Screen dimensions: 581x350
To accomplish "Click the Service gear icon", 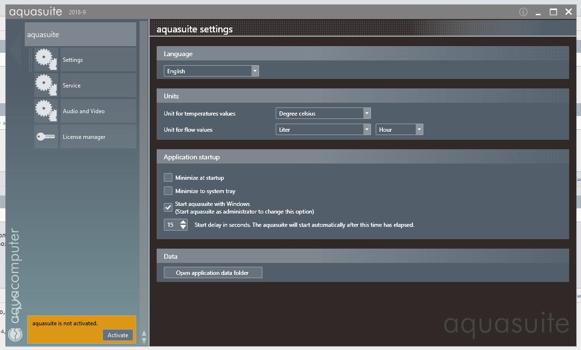I will point(46,85).
